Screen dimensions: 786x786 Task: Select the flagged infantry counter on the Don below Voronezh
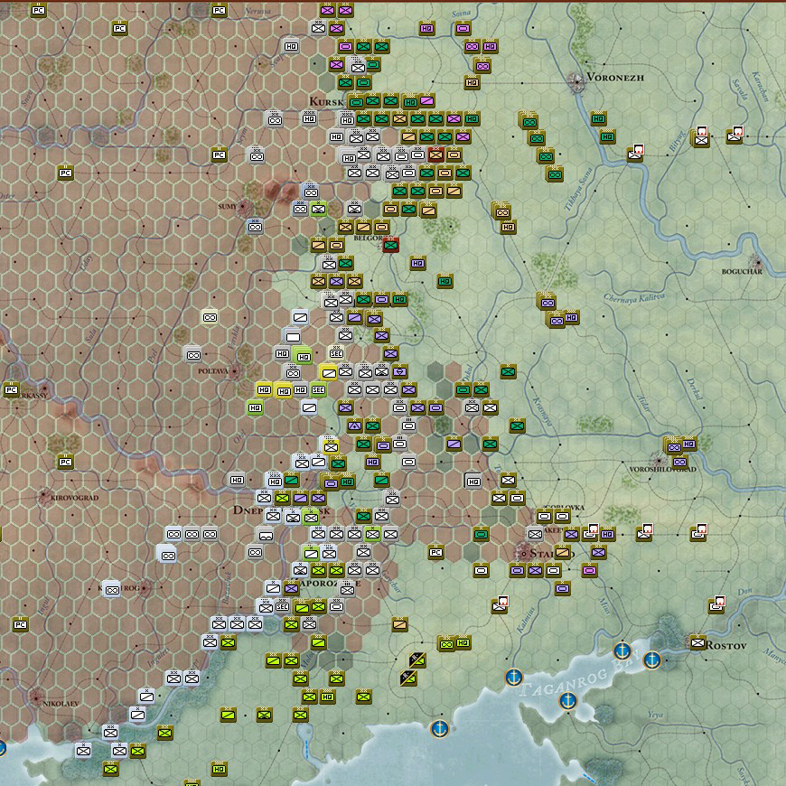point(635,154)
